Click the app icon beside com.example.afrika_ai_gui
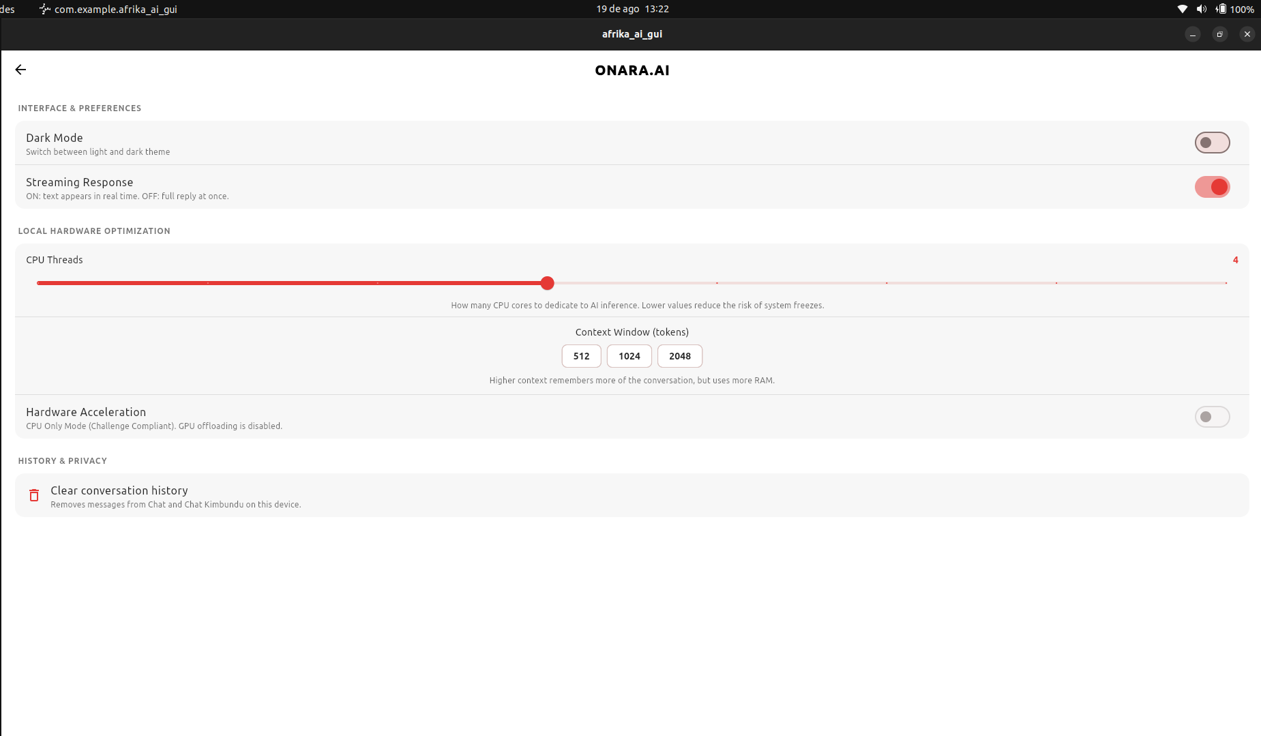 (x=45, y=9)
